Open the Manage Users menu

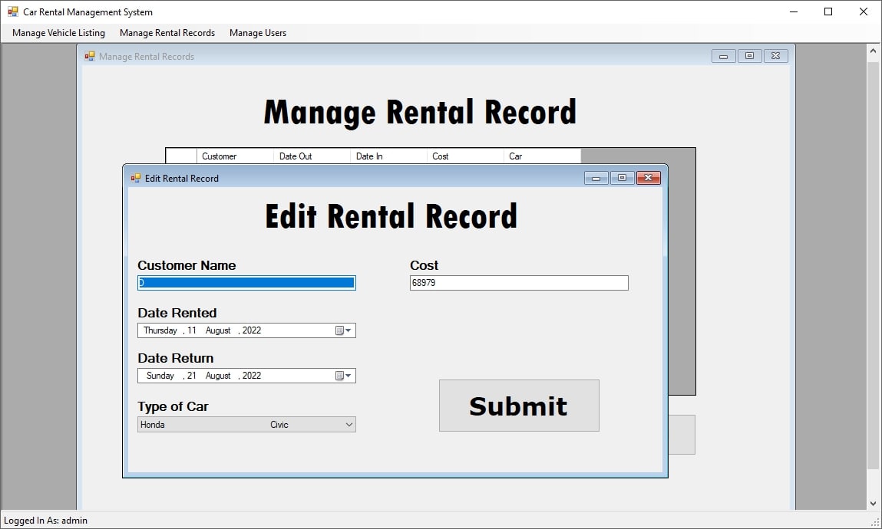[x=258, y=32]
